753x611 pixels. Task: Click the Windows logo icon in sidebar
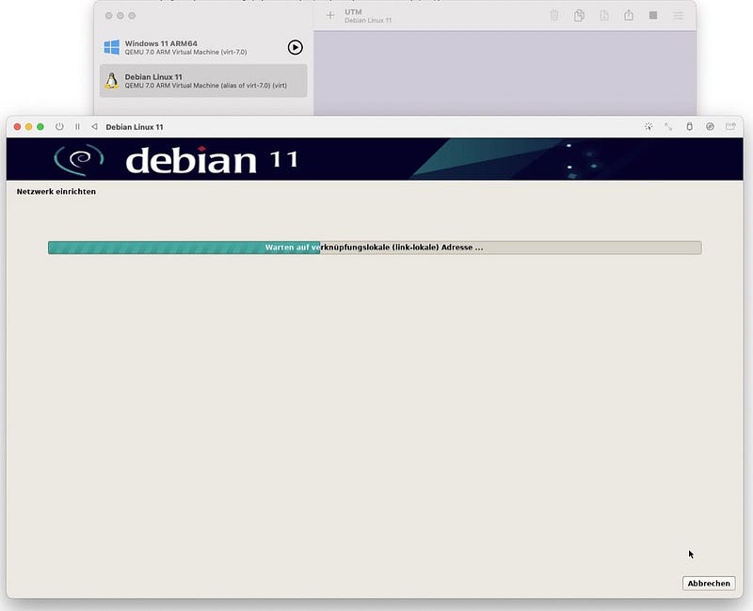coord(111,47)
